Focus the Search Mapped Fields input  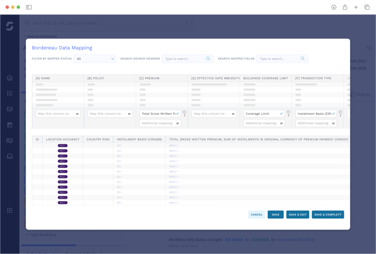point(278,59)
